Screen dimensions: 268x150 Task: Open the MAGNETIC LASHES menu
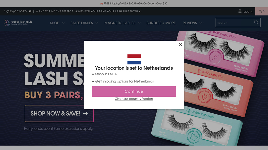click(x=120, y=23)
